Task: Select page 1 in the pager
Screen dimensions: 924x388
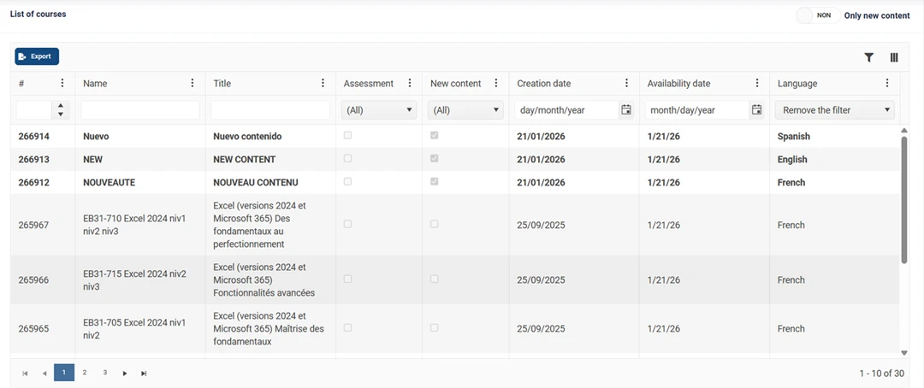Action: click(x=64, y=373)
